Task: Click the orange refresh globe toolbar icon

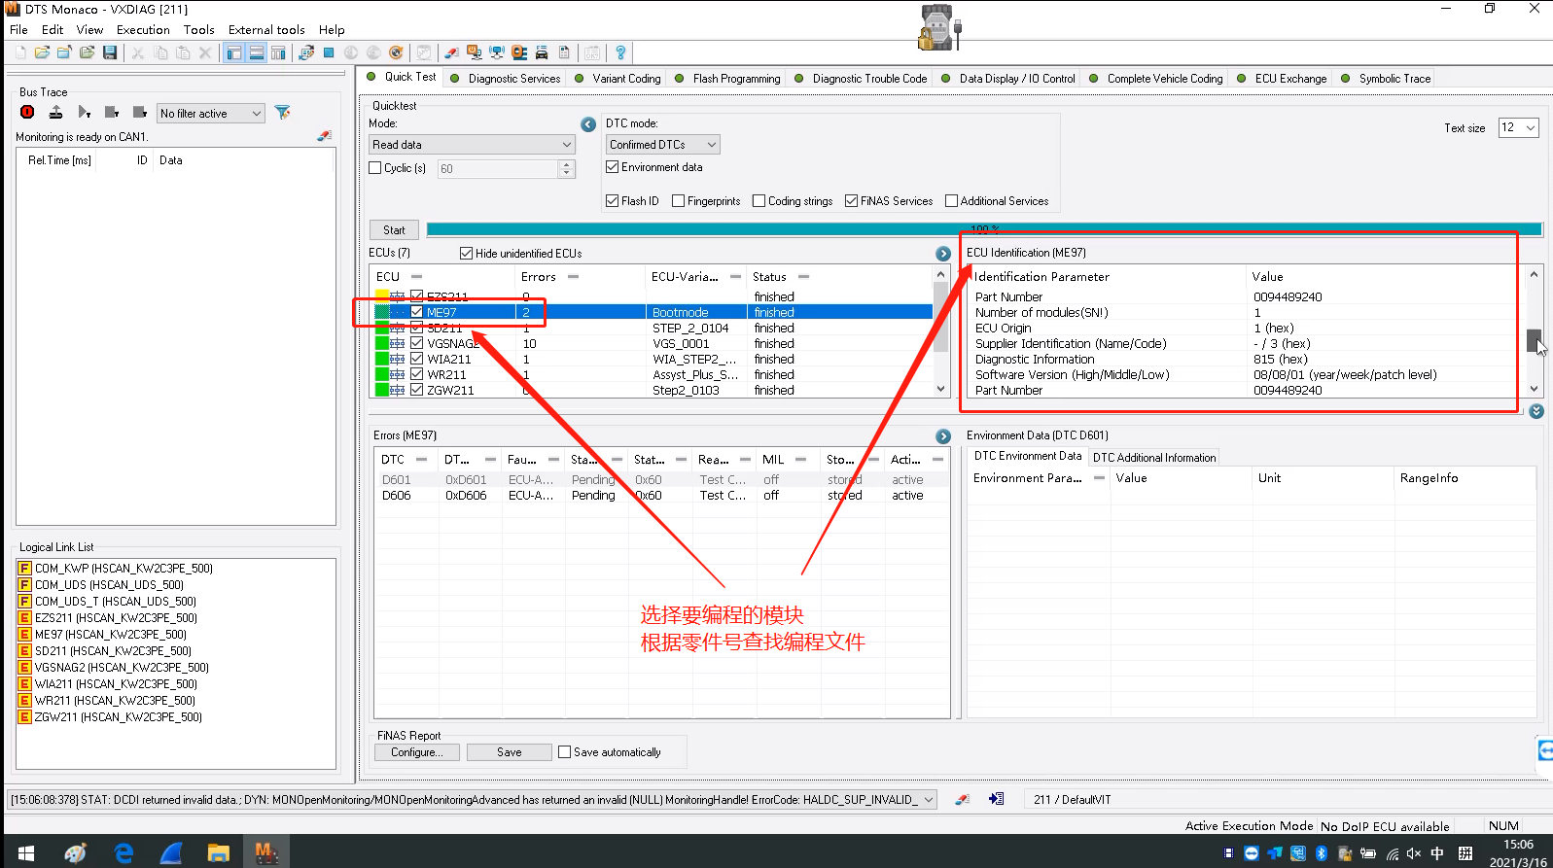Action: tap(396, 52)
